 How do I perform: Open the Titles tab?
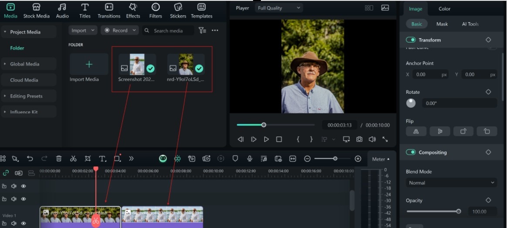tap(84, 11)
